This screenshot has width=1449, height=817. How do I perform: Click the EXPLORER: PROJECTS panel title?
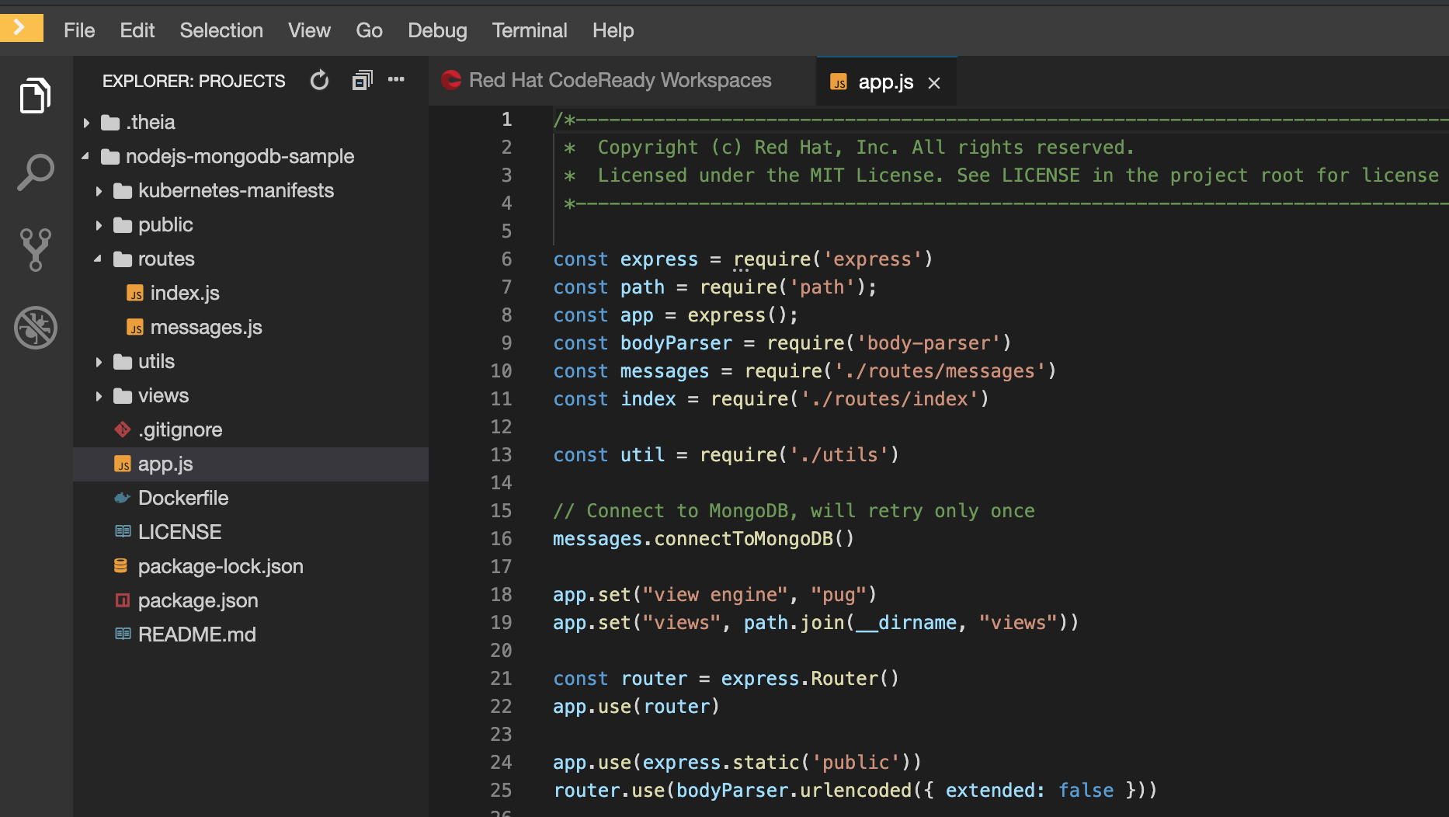[x=194, y=81]
